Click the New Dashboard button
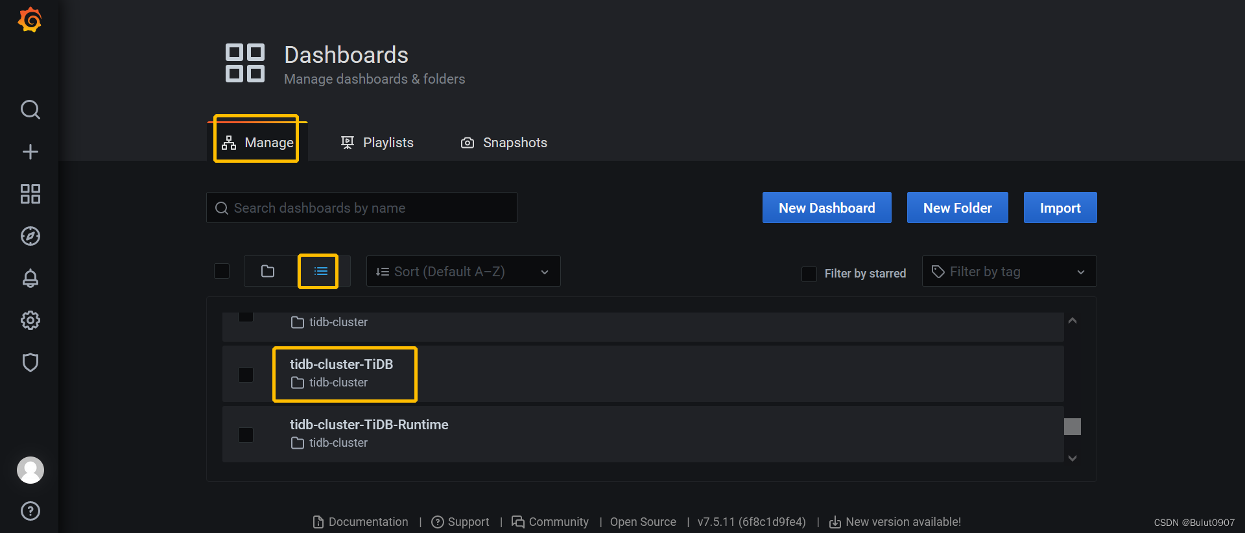Screen dimensions: 1245x533 point(827,207)
